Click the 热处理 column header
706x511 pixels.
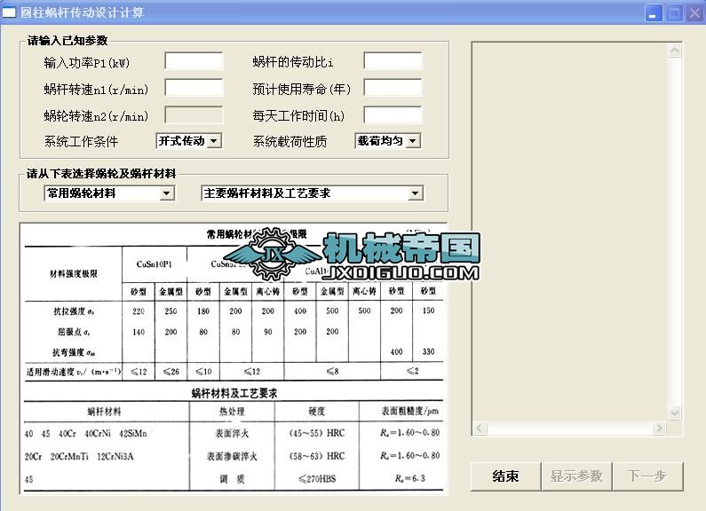[232, 411]
